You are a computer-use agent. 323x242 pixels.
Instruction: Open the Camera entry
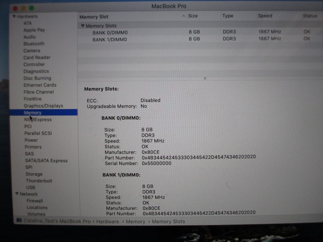(32, 51)
